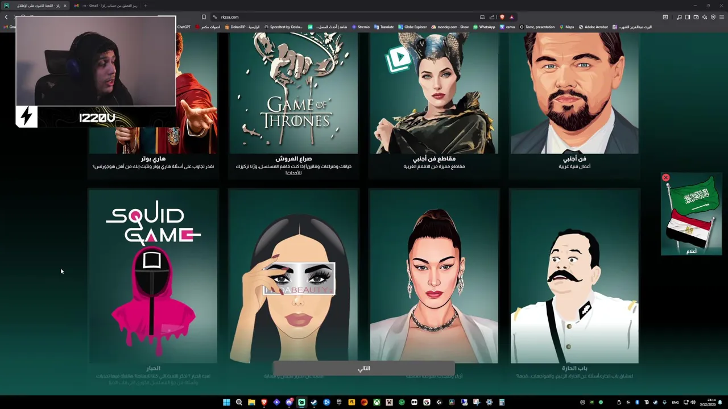The width and height of the screenshot is (728, 409).
Task: Open Brave browser taskbar icon
Action: coord(264,402)
